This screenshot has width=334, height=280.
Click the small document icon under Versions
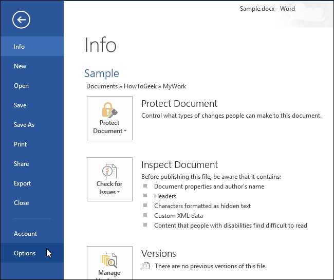pos(146,266)
